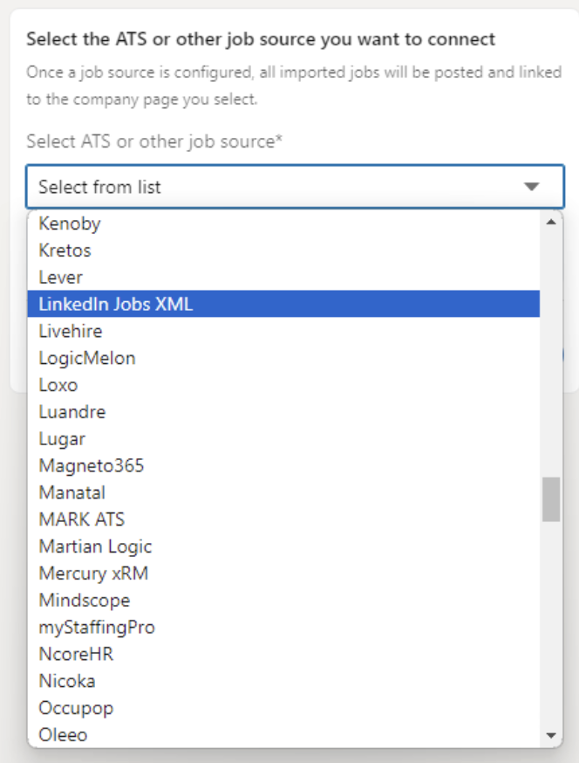
Task: Choose Magneto365 job source
Action: tap(92, 466)
